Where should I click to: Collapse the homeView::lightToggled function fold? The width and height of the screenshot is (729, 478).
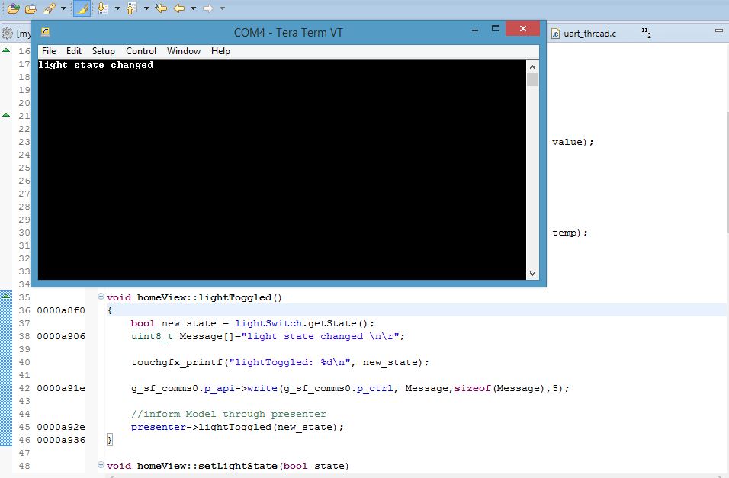tap(101, 297)
